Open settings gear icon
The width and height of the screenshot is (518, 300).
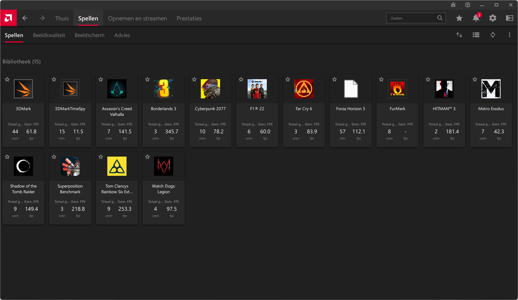(493, 18)
